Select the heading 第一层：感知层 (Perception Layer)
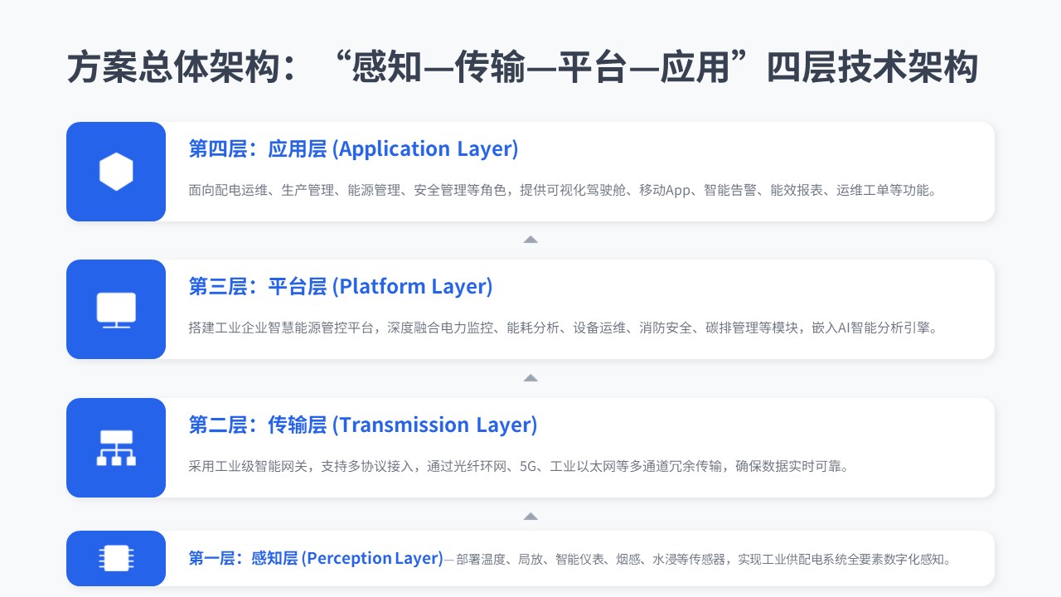Viewport: 1061px width, 597px height. pyautogui.click(x=315, y=558)
